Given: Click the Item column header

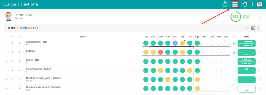Looking at the screenshot, I should coord(83,37).
